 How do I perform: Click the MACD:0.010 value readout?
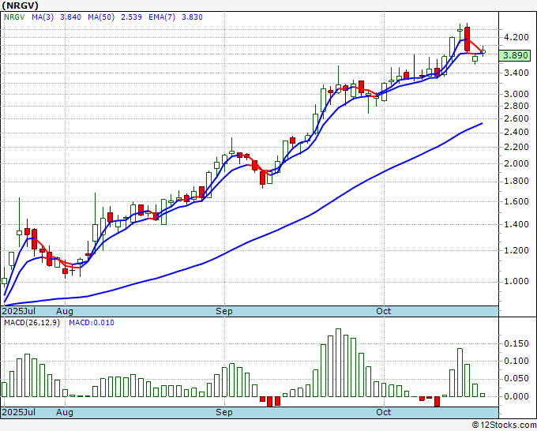[92, 323]
